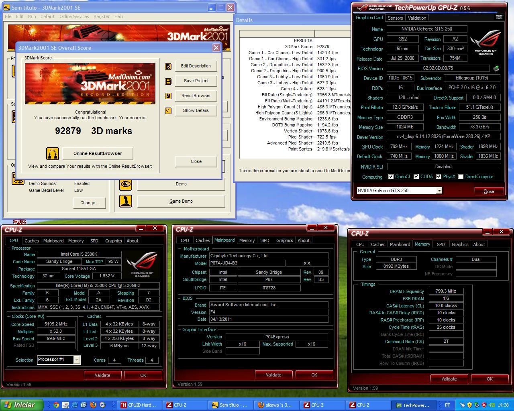Viewport: 514px width, 411px height.
Task: Click the DRAM Frequency value 799.3 MHz
Action: (446, 291)
